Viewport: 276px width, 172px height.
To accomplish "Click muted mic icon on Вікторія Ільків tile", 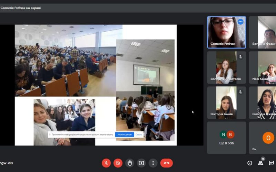I will [x=240, y=92].
